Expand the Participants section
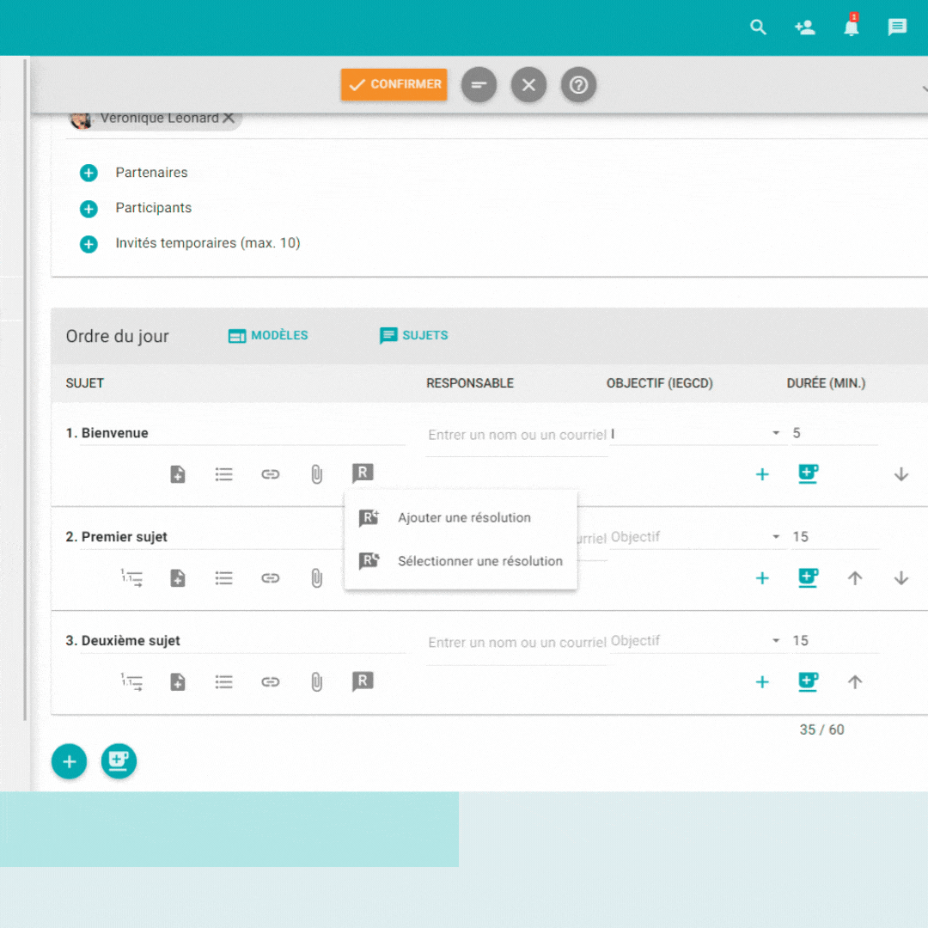This screenshot has width=928, height=928. coord(89,208)
